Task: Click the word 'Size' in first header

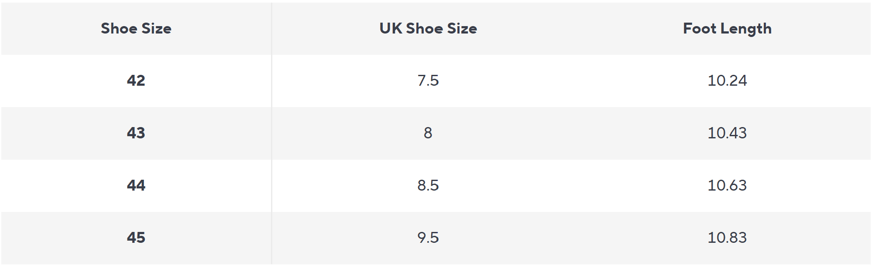Action: click(157, 29)
